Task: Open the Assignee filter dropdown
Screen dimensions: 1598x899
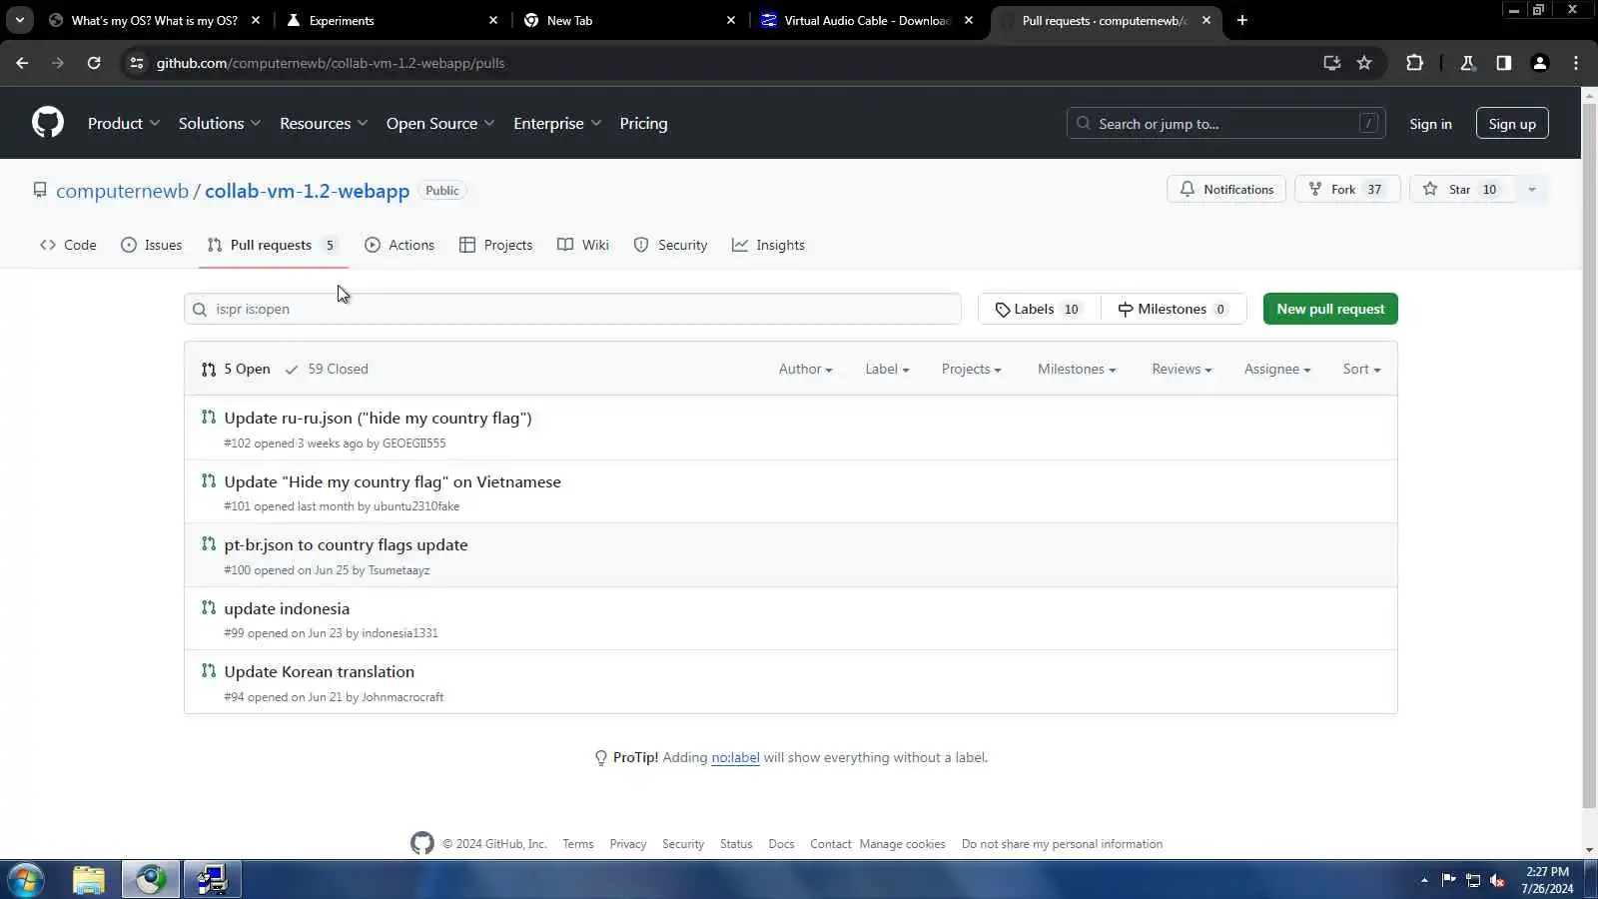Action: (x=1277, y=369)
